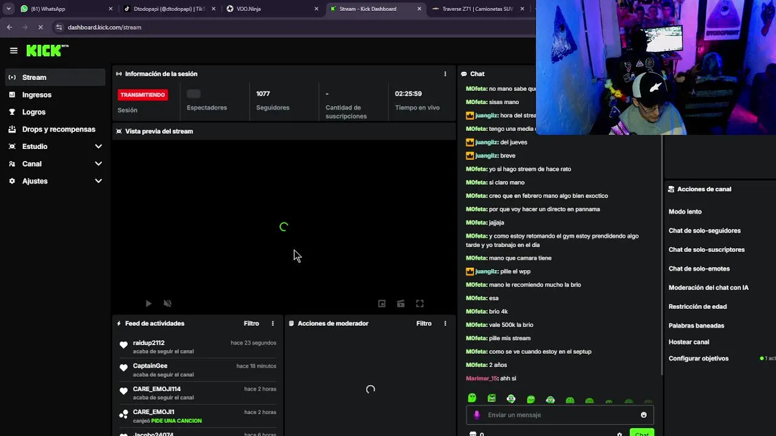This screenshot has width=776, height=436.
Task: Unmute the stream preview audio
Action: click(x=168, y=303)
